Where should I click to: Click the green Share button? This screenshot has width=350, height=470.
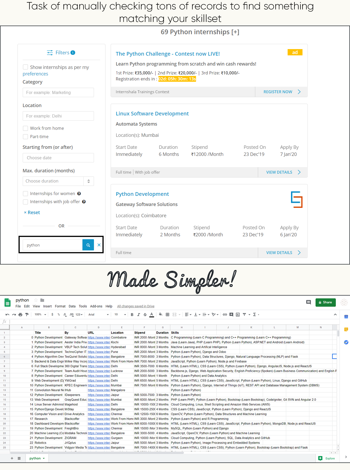pos(325,302)
